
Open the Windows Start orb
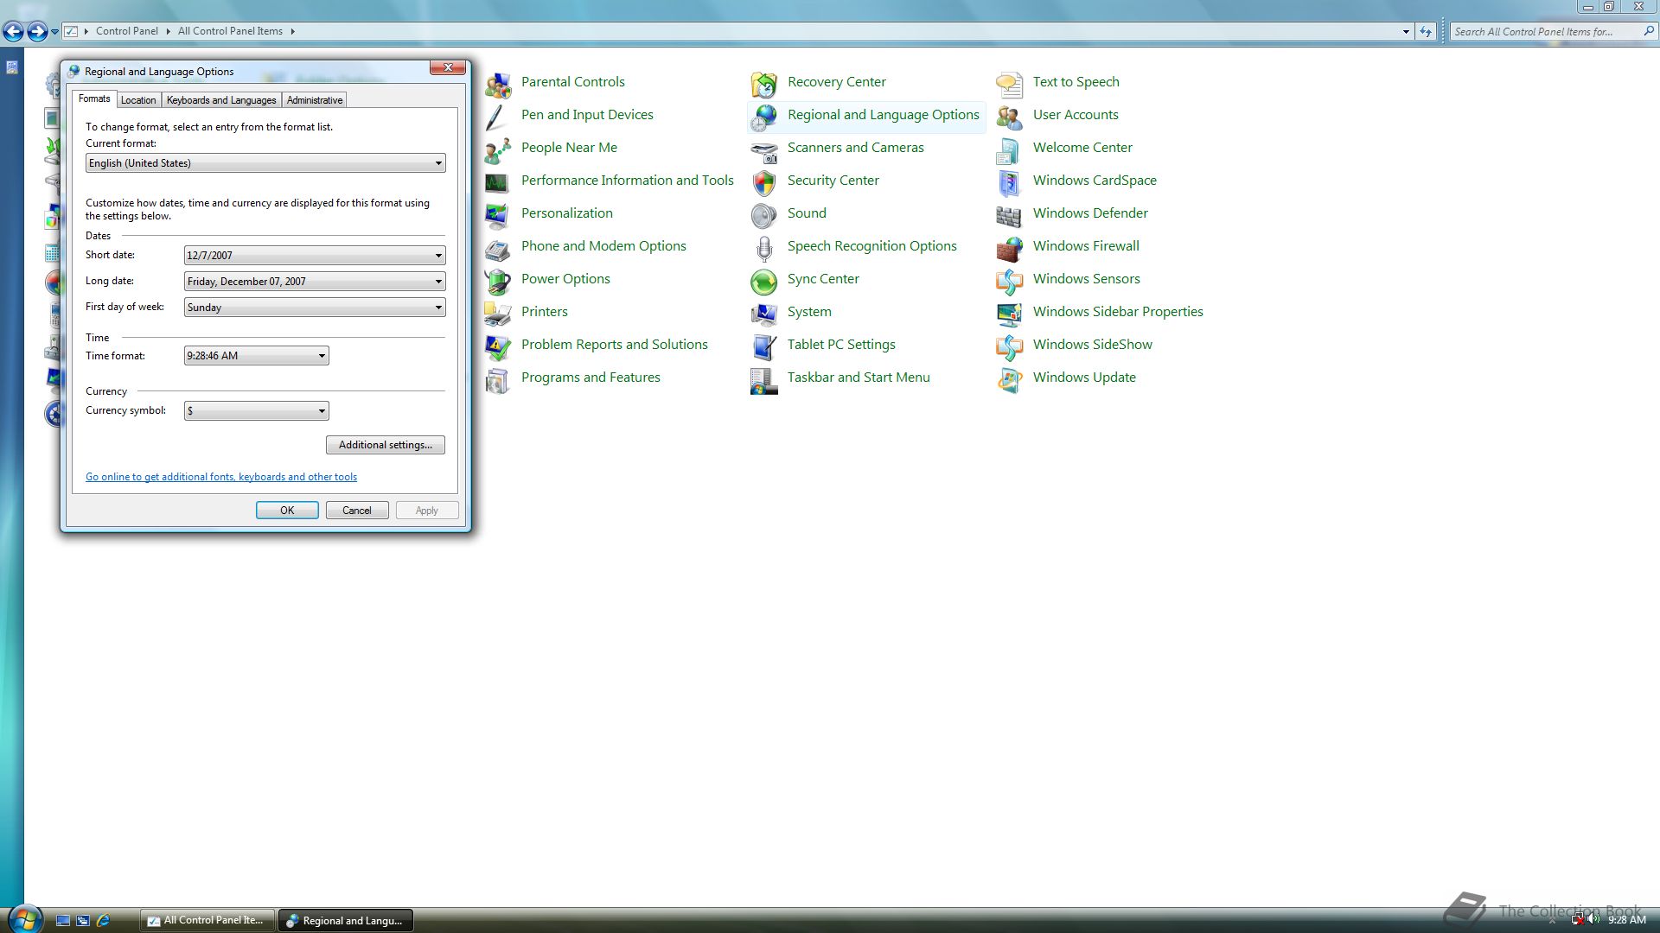point(24,919)
